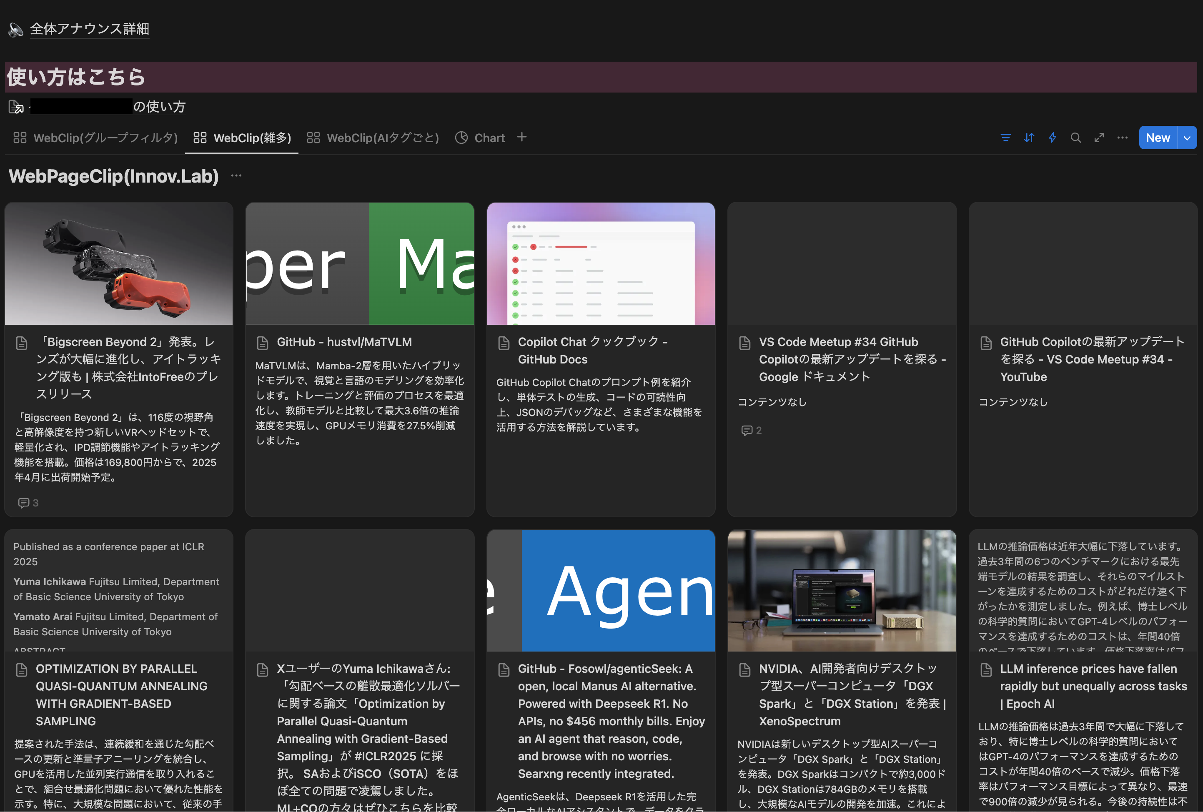
Task: Switch to WebClip(AIタグごと) tab
Action: (373, 138)
